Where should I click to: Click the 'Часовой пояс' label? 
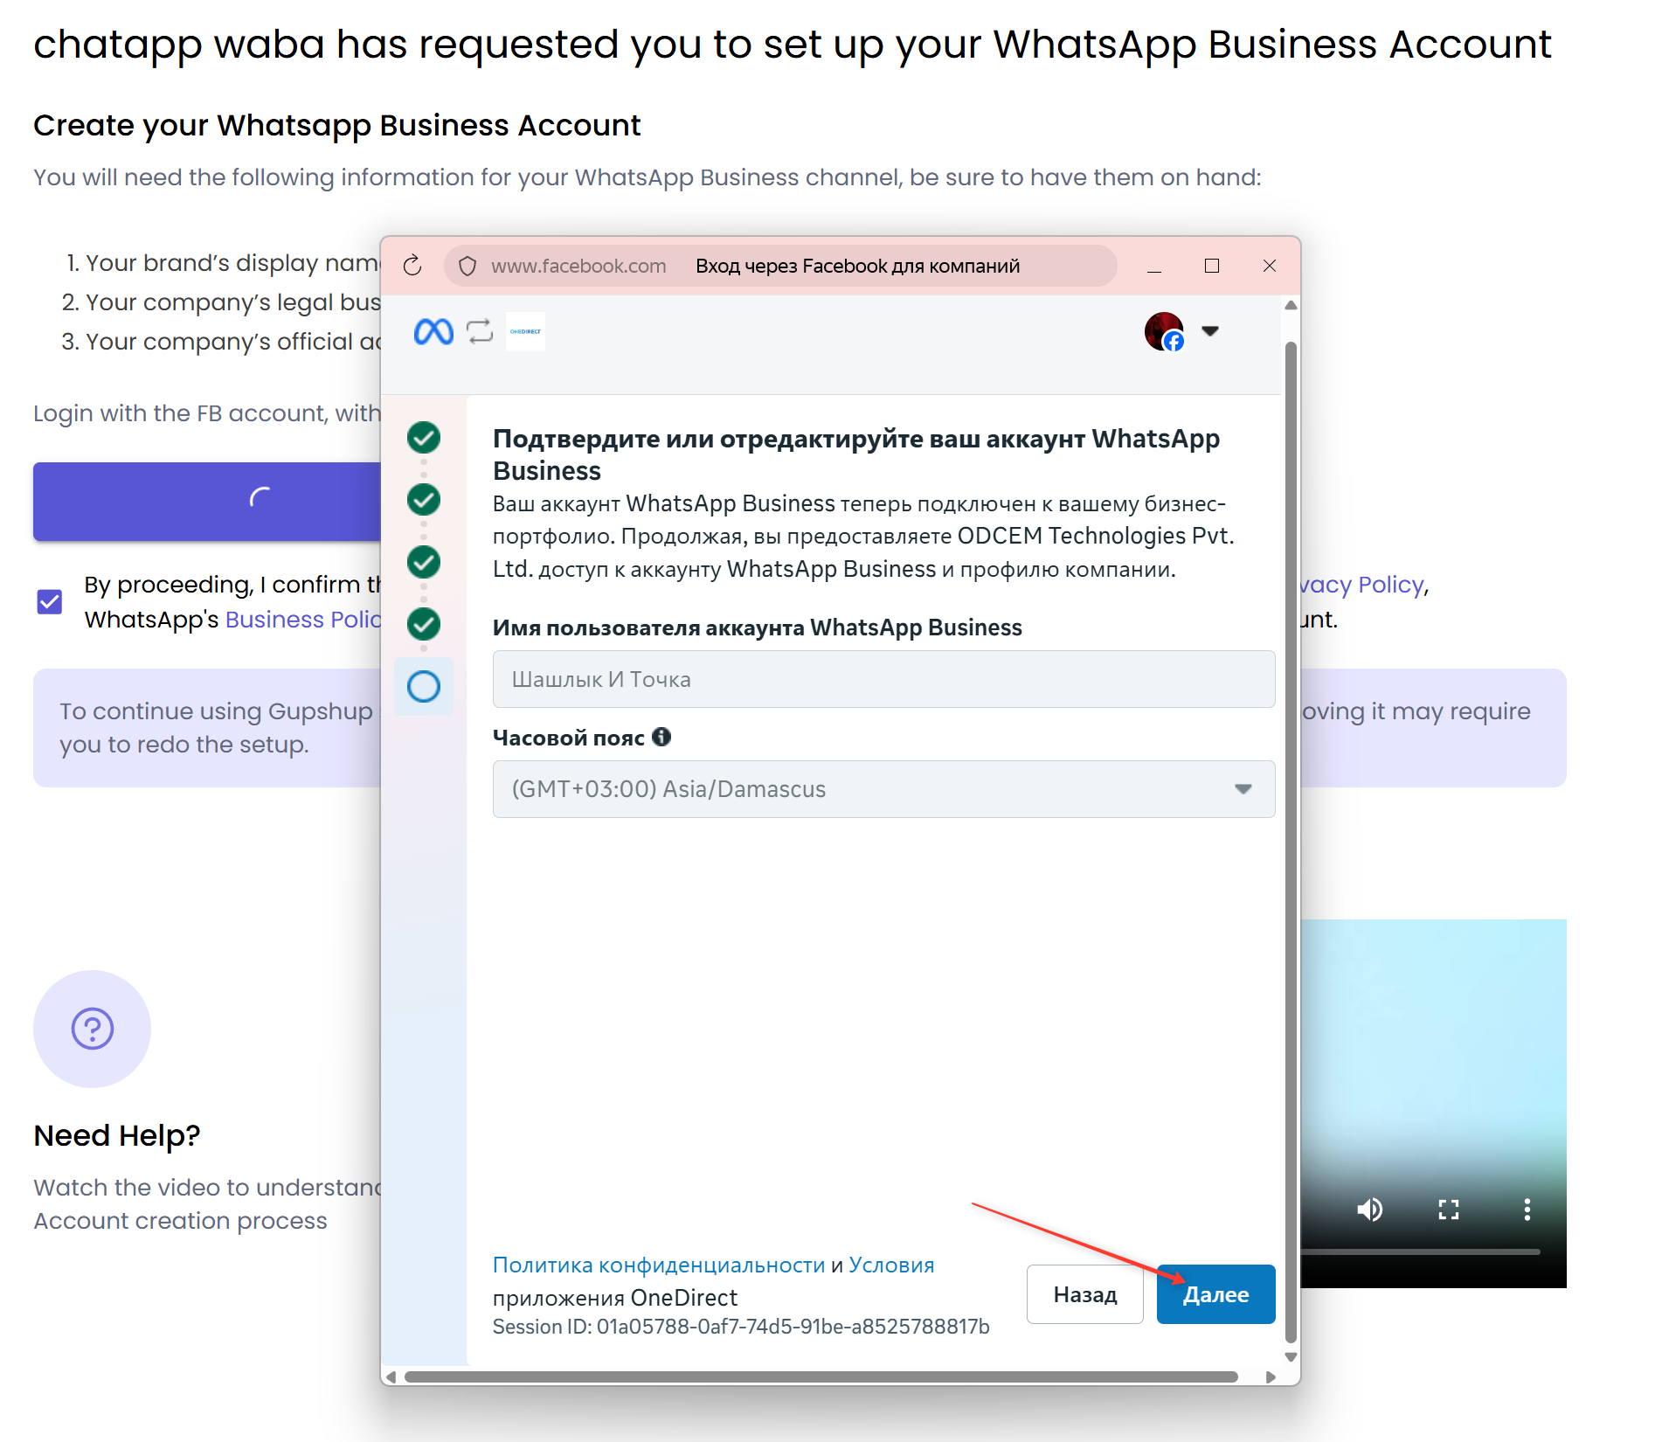tap(569, 738)
